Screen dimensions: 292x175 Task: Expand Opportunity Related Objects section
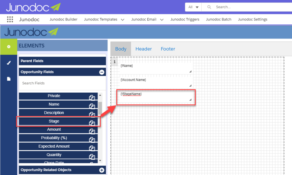pos(102,170)
